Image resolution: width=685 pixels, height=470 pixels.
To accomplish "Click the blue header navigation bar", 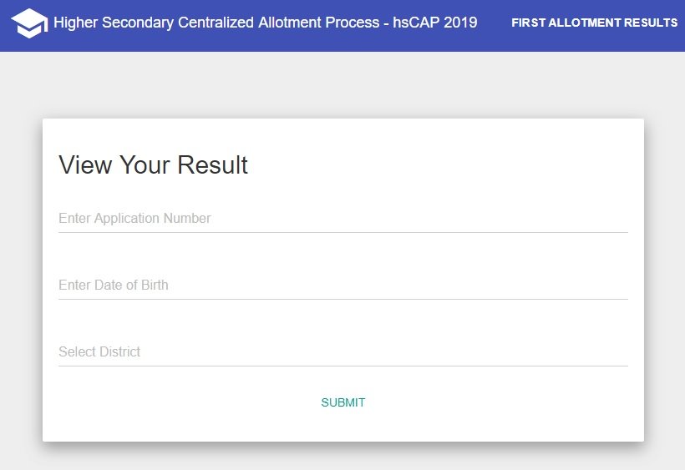I will coord(342,26).
